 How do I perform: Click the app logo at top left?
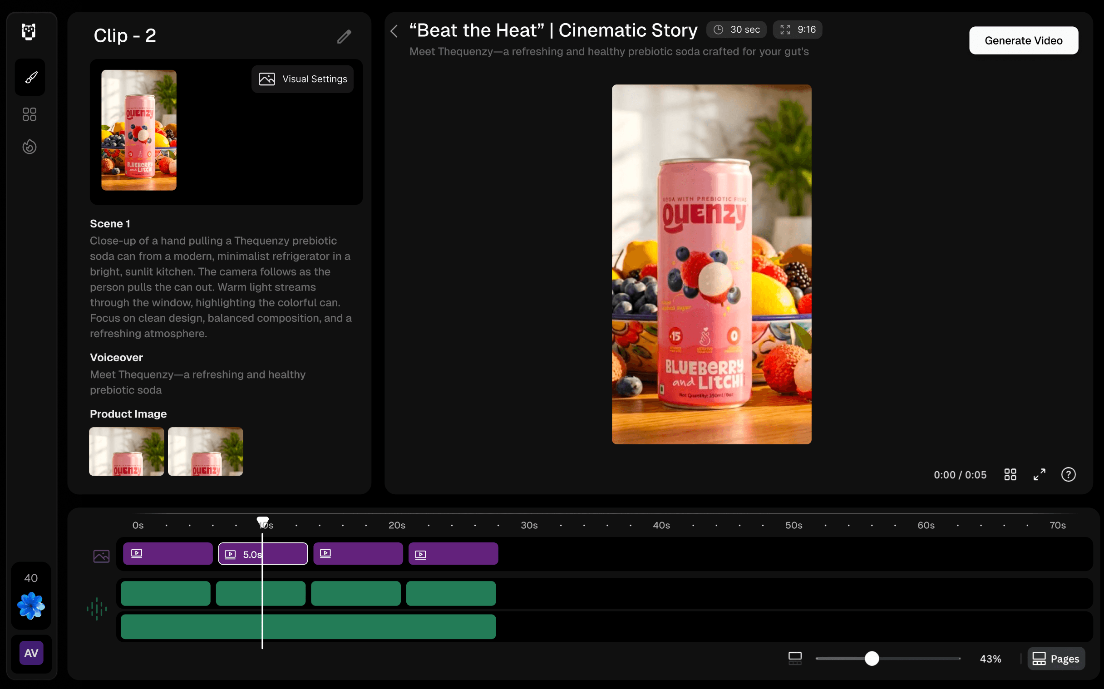[x=29, y=32]
